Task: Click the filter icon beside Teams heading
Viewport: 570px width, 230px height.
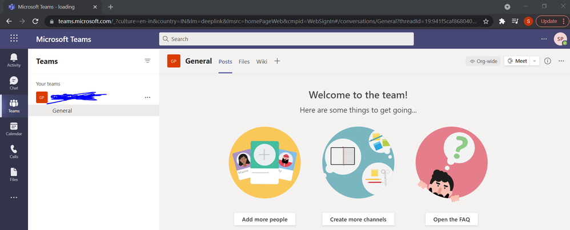Action: click(x=147, y=61)
